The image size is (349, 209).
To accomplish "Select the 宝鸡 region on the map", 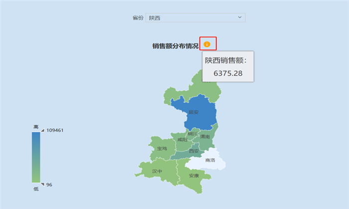I will [161, 148].
